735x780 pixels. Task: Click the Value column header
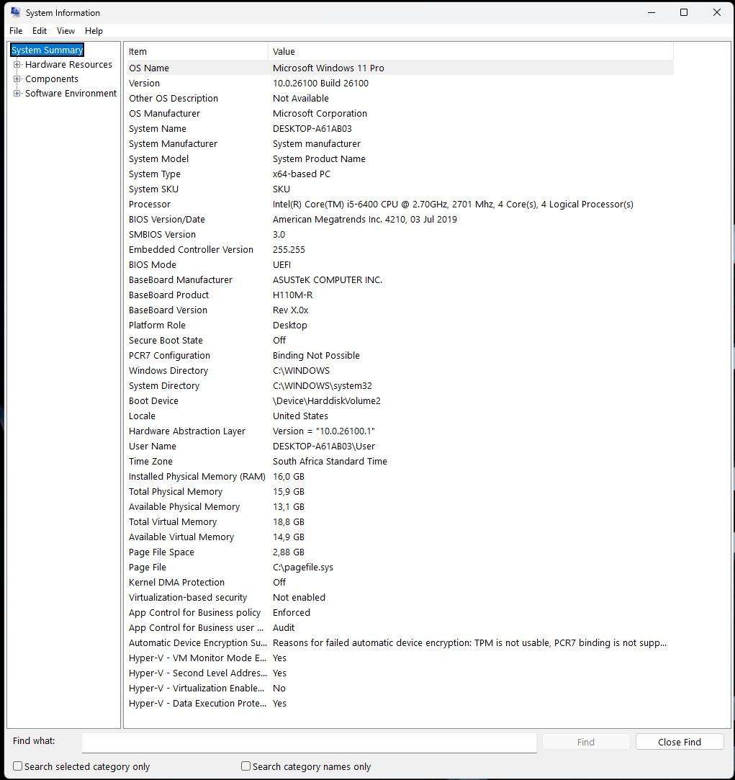pyautogui.click(x=284, y=51)
